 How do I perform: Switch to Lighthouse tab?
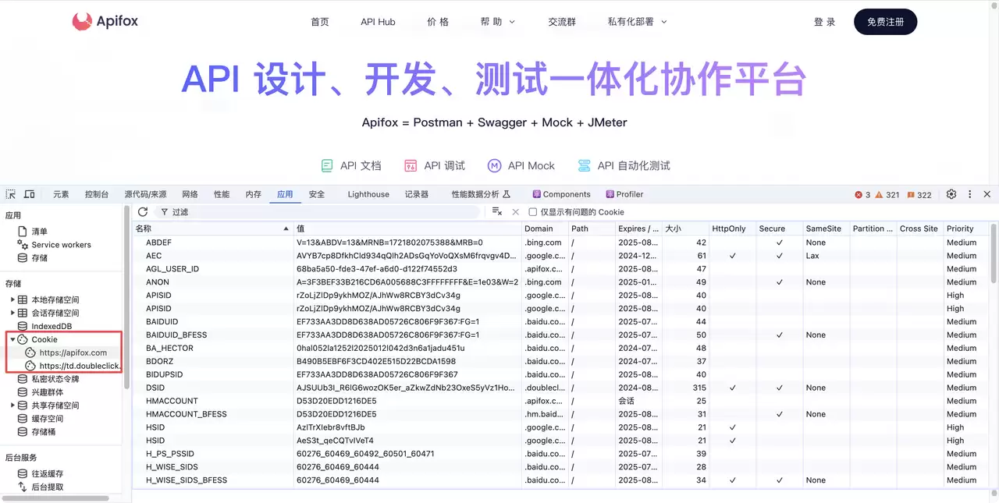coord(368,194)
